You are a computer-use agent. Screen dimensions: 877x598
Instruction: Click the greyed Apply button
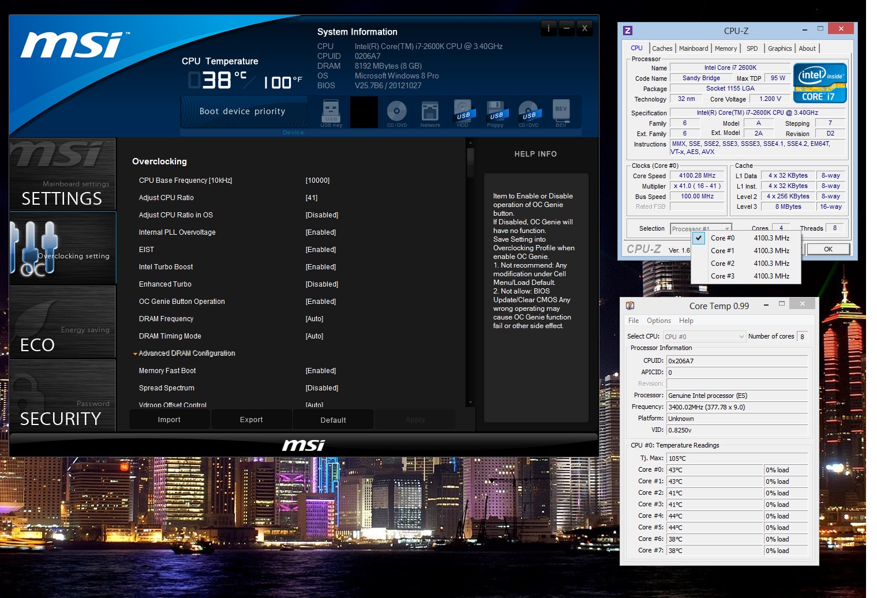(x=415, y=420)
